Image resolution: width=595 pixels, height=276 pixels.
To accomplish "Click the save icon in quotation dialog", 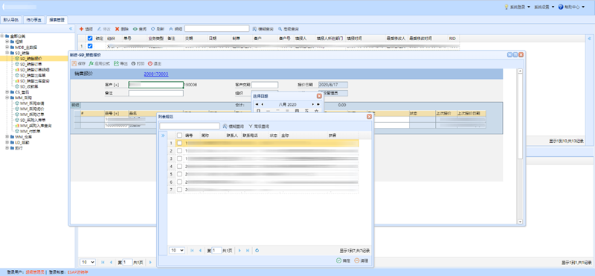I will (x=74, y=64).
